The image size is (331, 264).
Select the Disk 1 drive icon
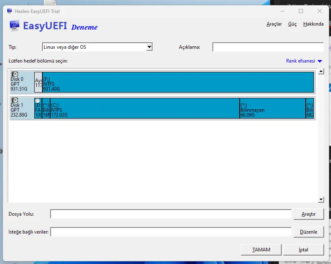tap(15, 100)
